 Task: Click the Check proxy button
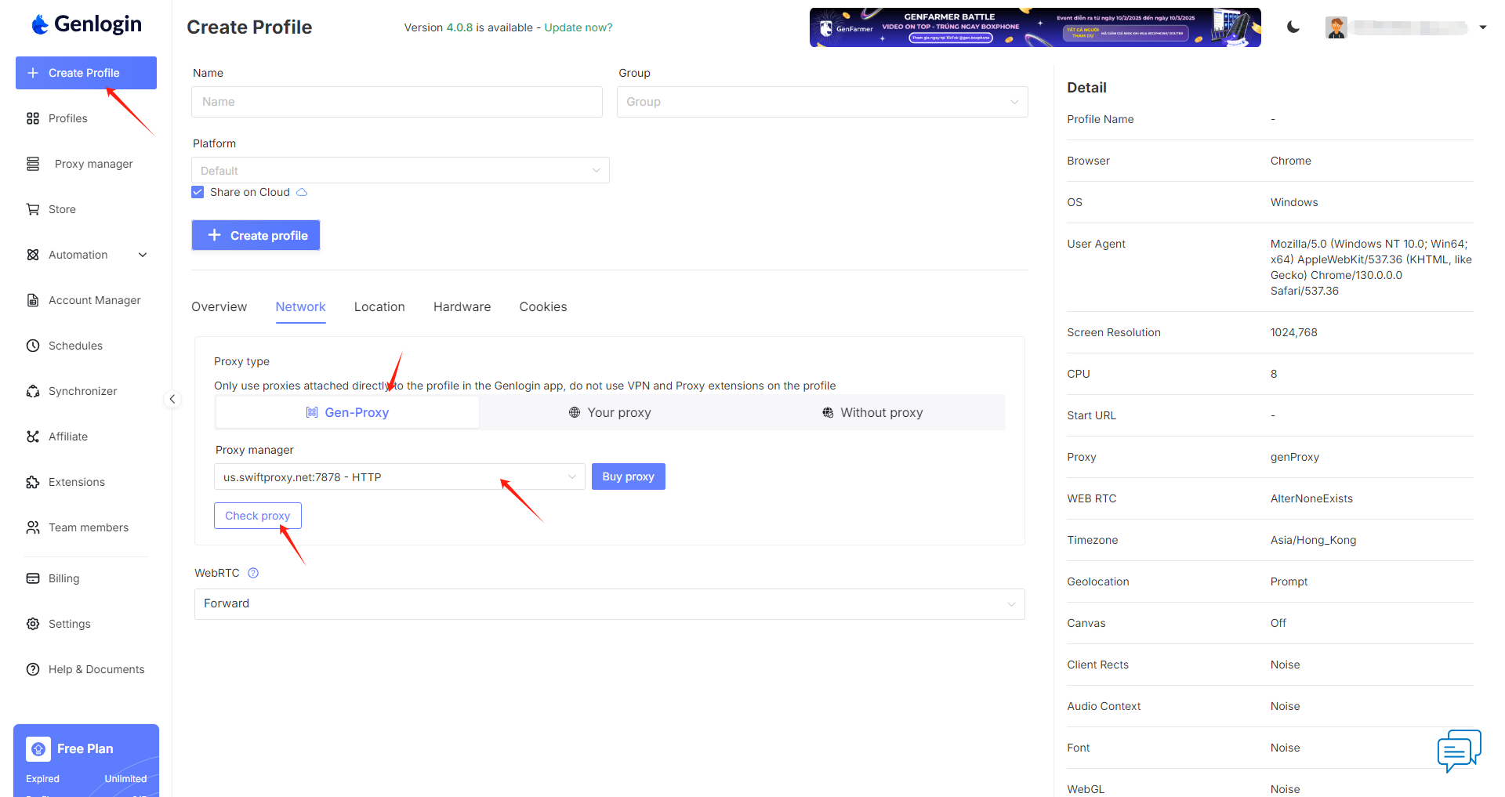pos(257,516)
